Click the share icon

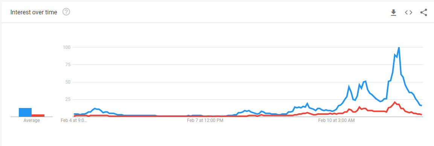(x=424, y=12)
